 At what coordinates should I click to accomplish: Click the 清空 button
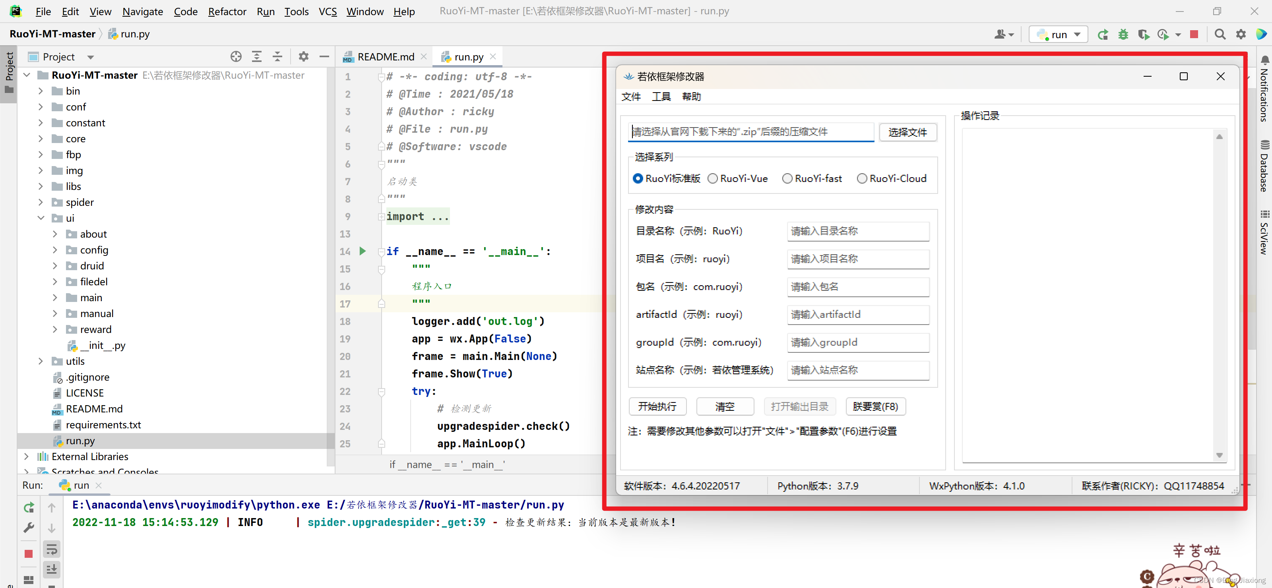725,406
